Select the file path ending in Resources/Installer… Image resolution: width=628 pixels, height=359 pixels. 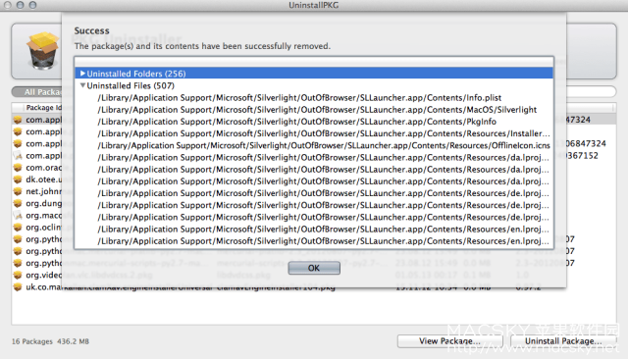point(324,133)
